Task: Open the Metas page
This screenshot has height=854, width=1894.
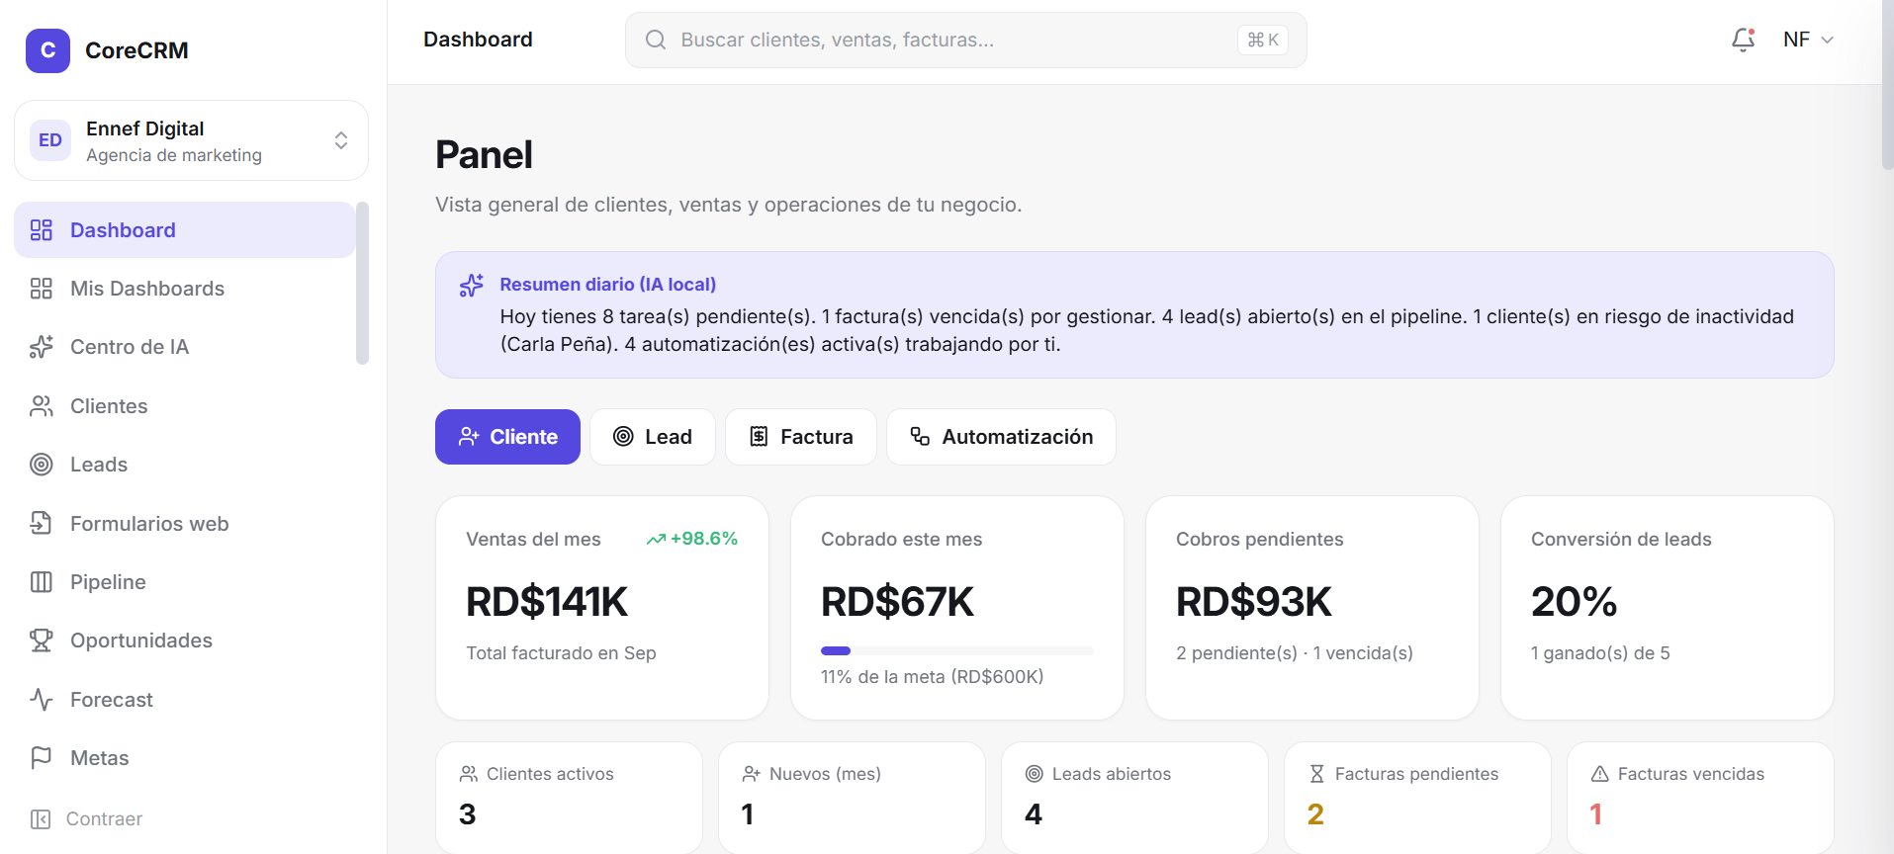Action: tap(184, 758)
